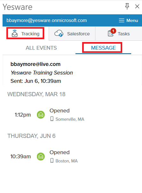Switch to the ALL EVENTS tab

[x=41, y=48]
